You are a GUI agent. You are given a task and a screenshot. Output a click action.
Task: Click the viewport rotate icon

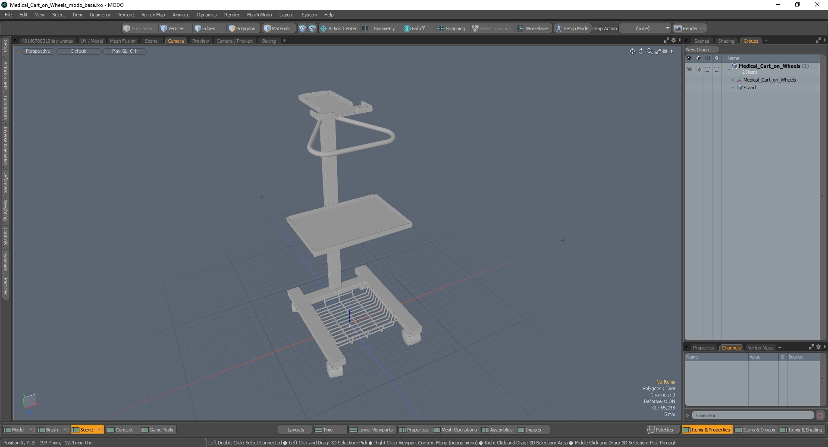641,51
